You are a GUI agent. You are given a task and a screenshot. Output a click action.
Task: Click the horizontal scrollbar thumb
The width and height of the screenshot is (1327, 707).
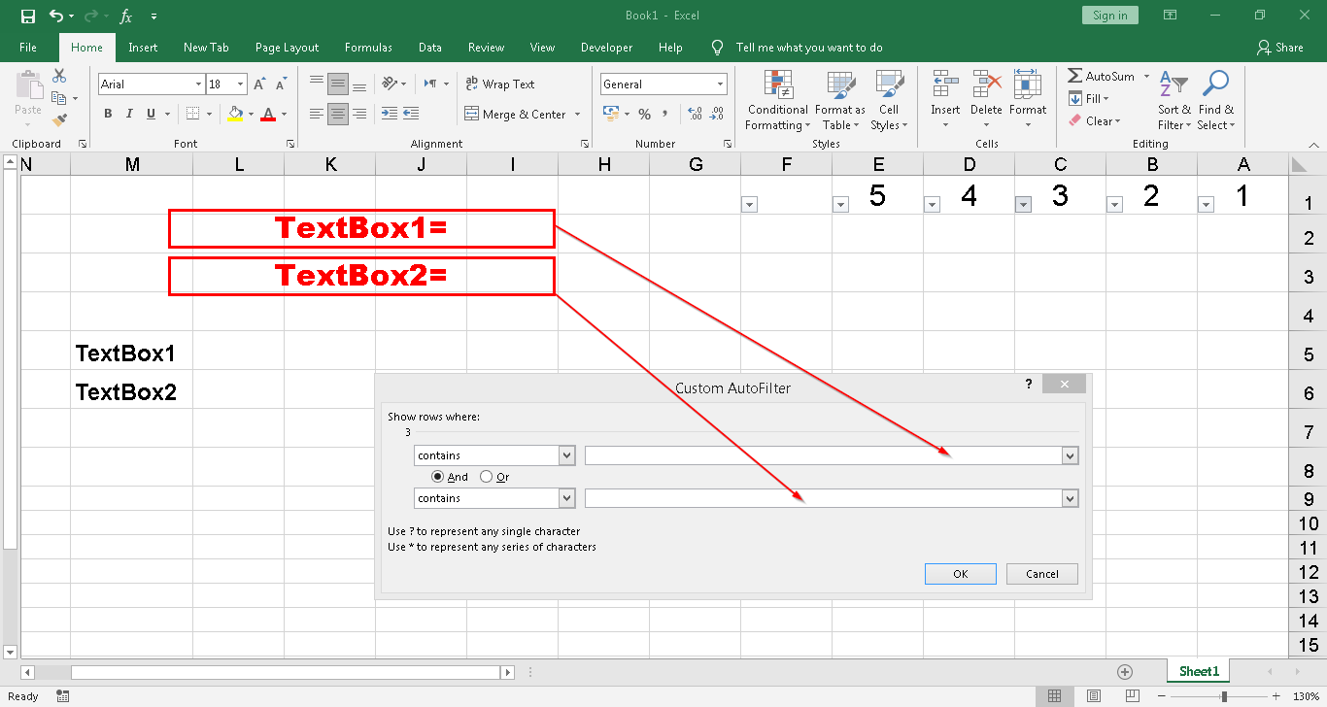tap(286, 672)
